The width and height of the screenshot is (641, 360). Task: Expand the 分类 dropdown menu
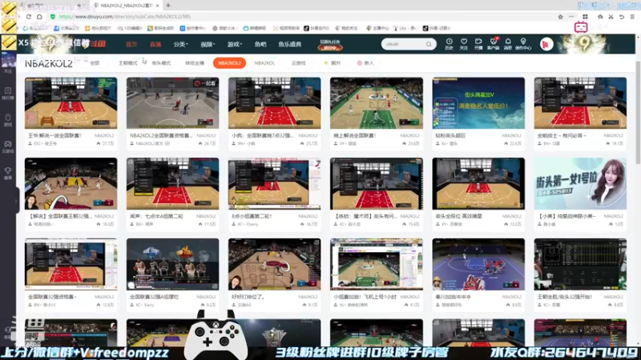pyautogui.click(x=180, y=44)
